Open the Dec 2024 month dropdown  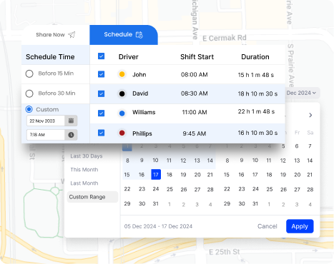point(302,93)
